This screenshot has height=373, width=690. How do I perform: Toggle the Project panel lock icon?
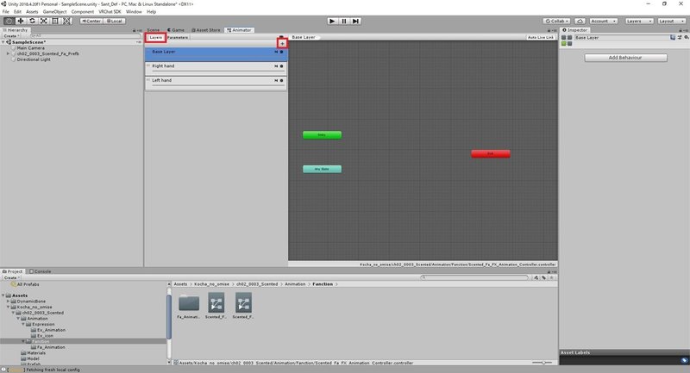(x=549, y=272)
